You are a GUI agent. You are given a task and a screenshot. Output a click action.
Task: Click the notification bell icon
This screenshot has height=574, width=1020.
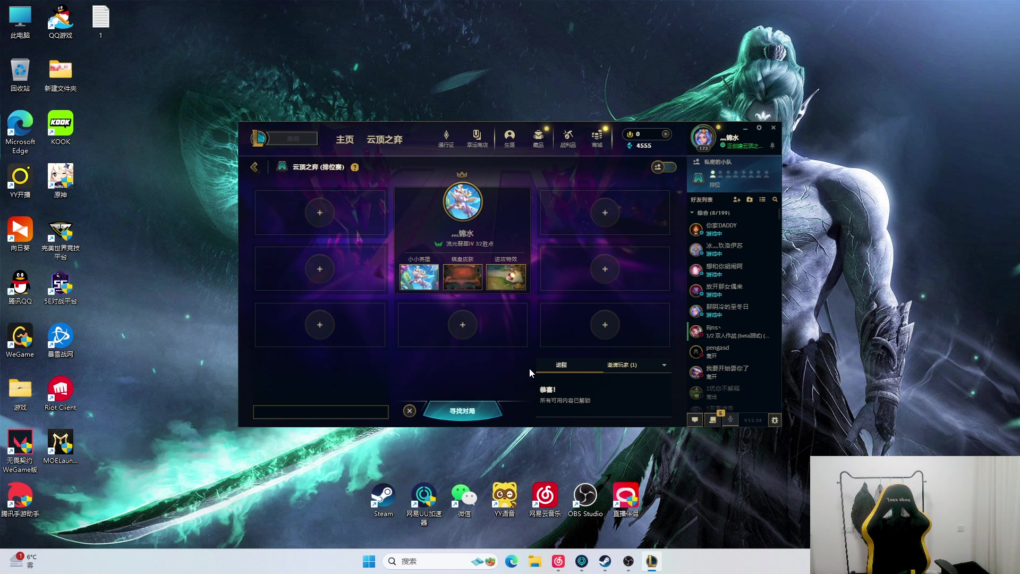point(772,146)
